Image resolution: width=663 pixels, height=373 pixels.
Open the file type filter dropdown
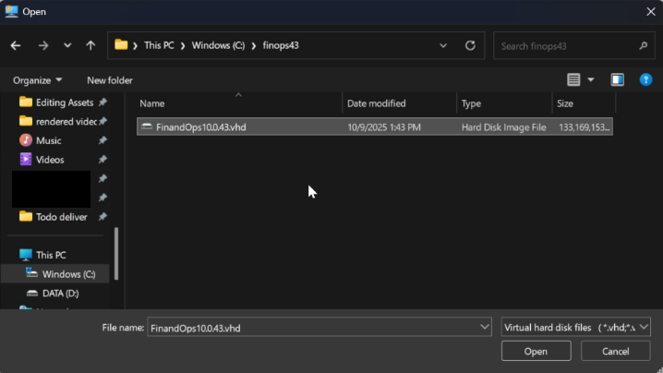pyautogui.click(x=644, y=327)
